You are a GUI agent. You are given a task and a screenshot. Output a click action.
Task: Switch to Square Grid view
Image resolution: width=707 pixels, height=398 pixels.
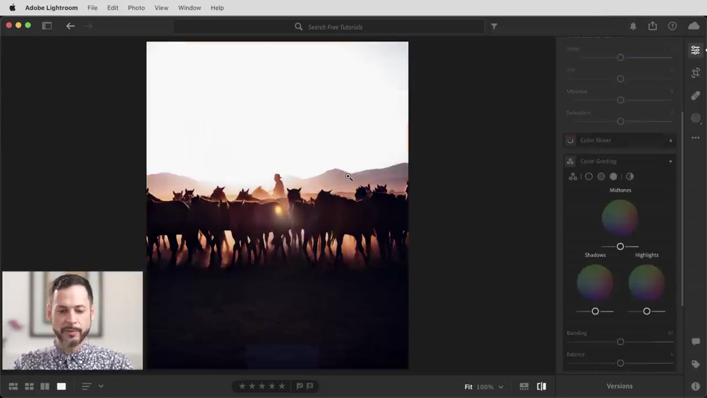pos(29,386)
